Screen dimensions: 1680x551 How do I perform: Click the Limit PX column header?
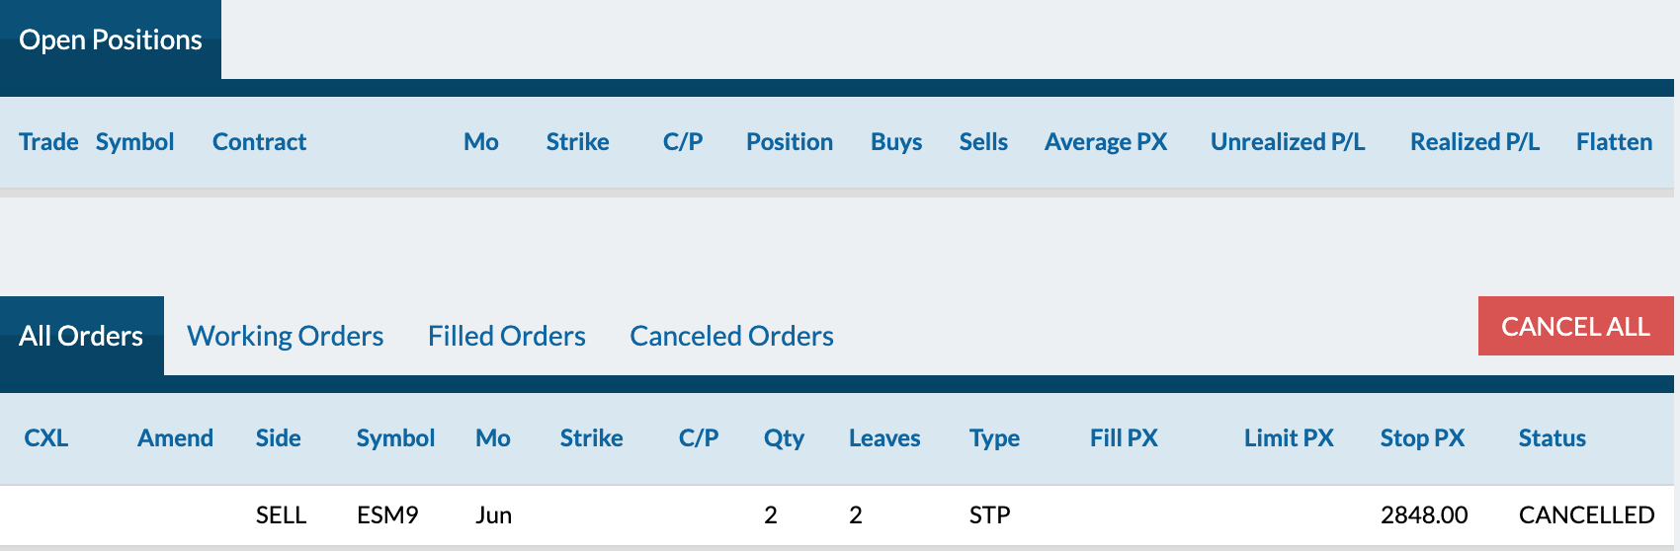1289,438
